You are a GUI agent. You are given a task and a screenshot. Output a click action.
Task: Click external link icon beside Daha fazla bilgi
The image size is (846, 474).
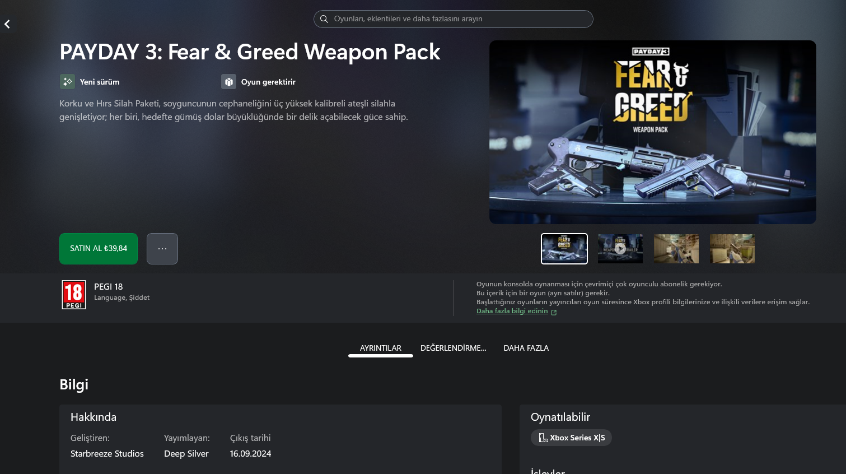point(554,312)
